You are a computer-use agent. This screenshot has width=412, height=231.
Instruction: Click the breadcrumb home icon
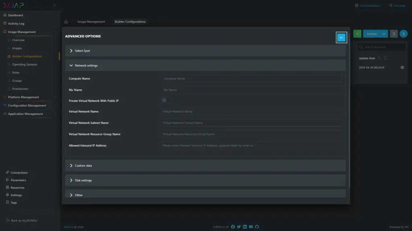tap(66, 22)
